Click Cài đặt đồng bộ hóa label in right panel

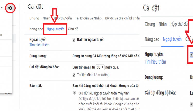[x=160, y=93]
